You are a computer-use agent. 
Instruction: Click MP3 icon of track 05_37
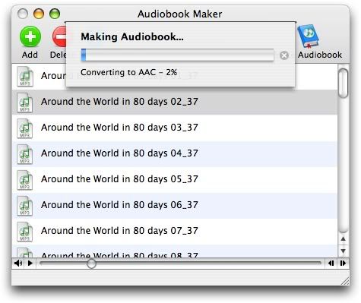coord(24,180)
